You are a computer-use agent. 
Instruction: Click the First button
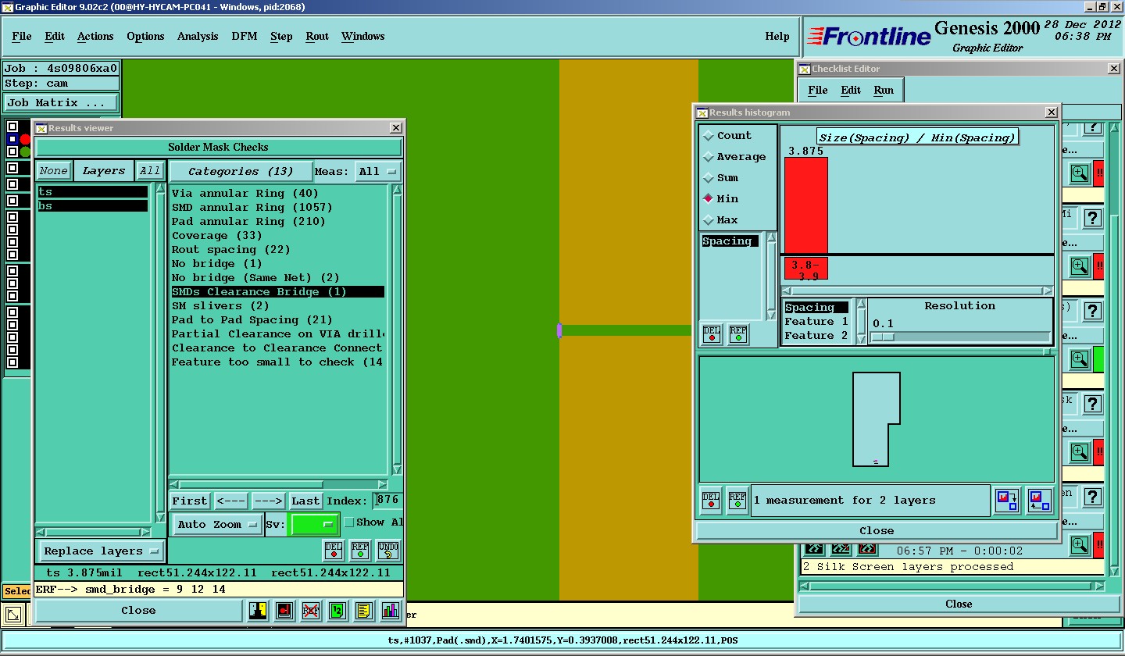pyautogui.click(x=190, y=501)
